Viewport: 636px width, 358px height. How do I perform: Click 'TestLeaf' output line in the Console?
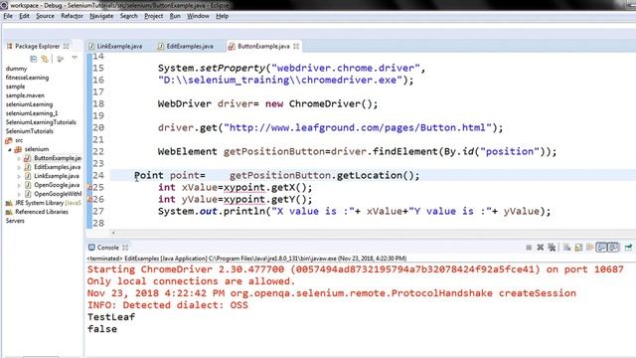click(111, 317)
